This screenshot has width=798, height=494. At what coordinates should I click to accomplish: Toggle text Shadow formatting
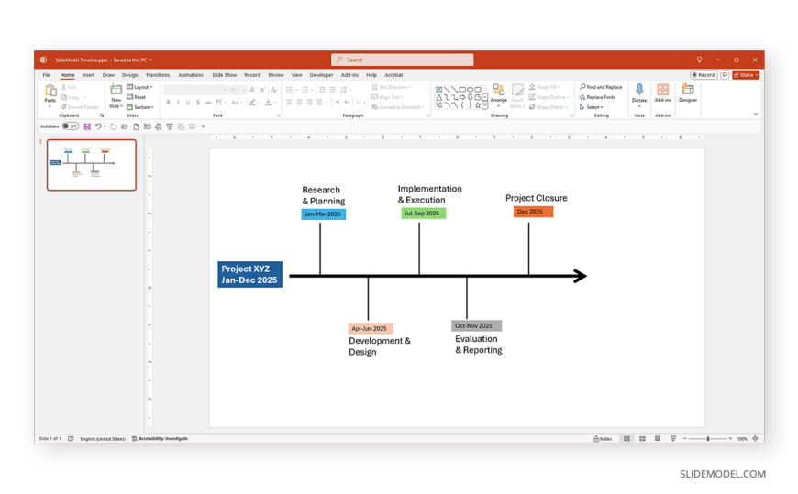[198, 103]
